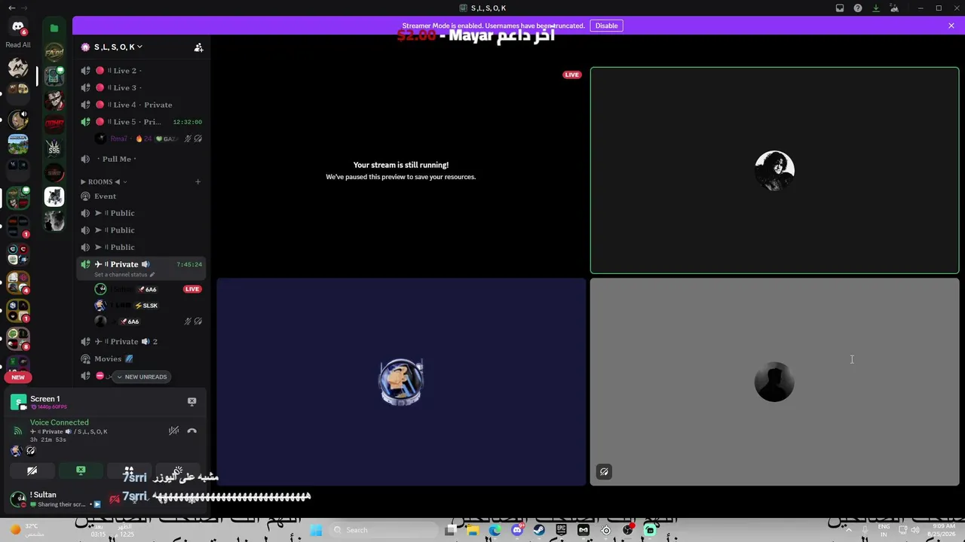
Task: Select the voice user tagged SLSK
Action: click(147, 306)
